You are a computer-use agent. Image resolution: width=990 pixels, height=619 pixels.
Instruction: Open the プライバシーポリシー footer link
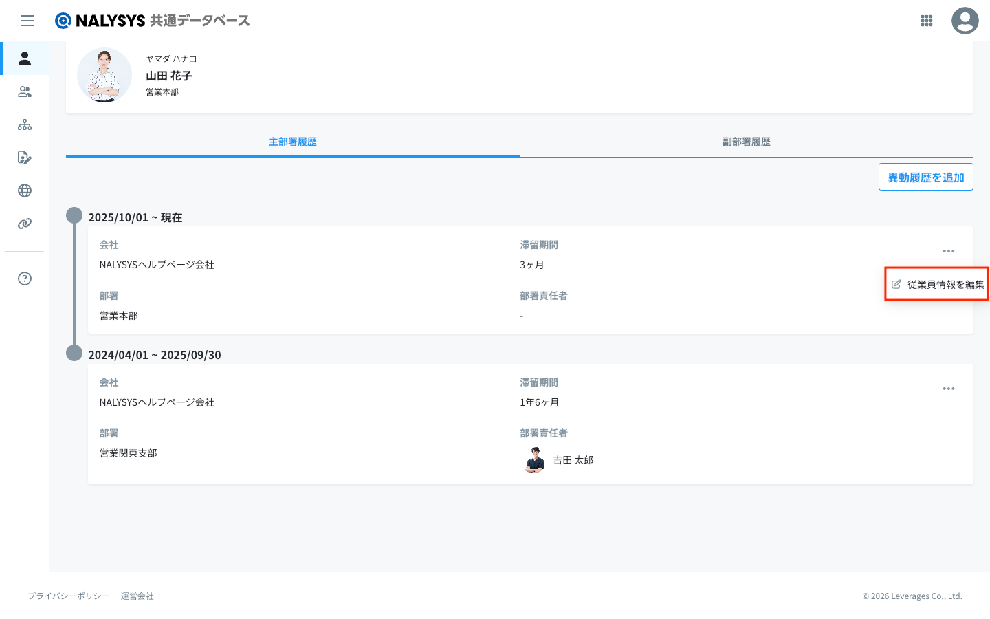coord(69,596)
